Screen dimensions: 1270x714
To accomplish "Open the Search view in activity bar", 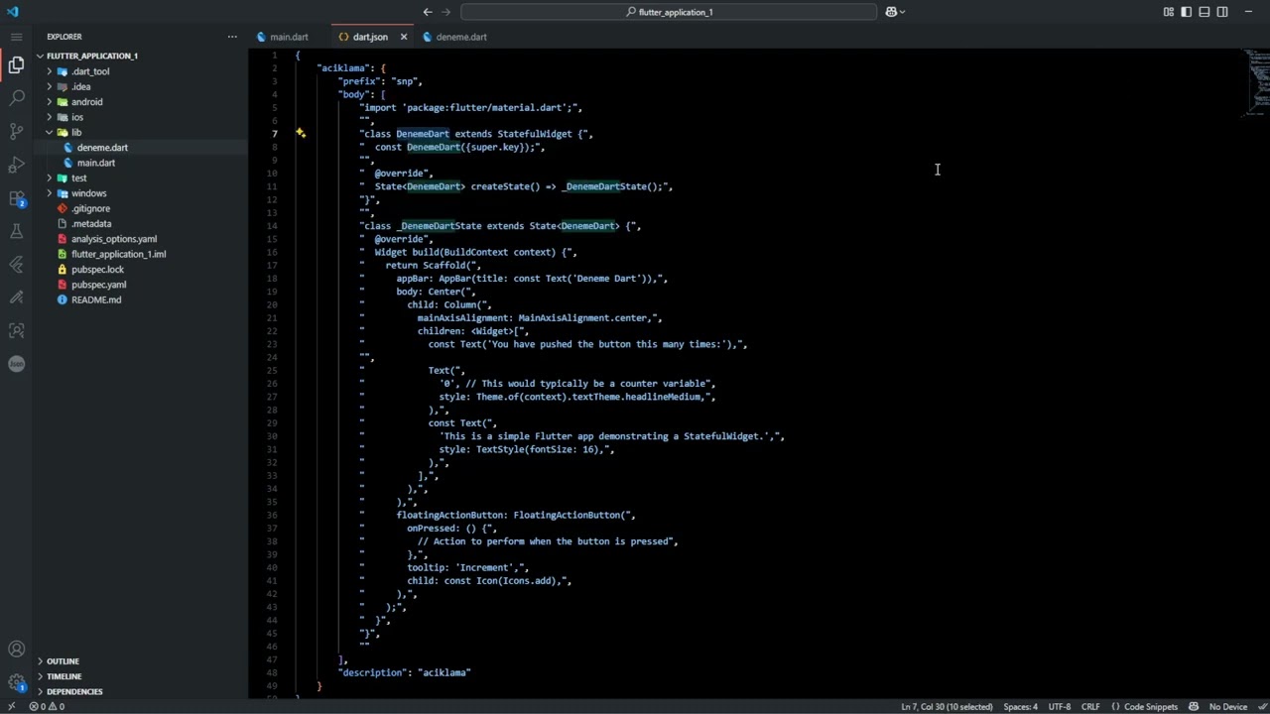I will (16, 98).
